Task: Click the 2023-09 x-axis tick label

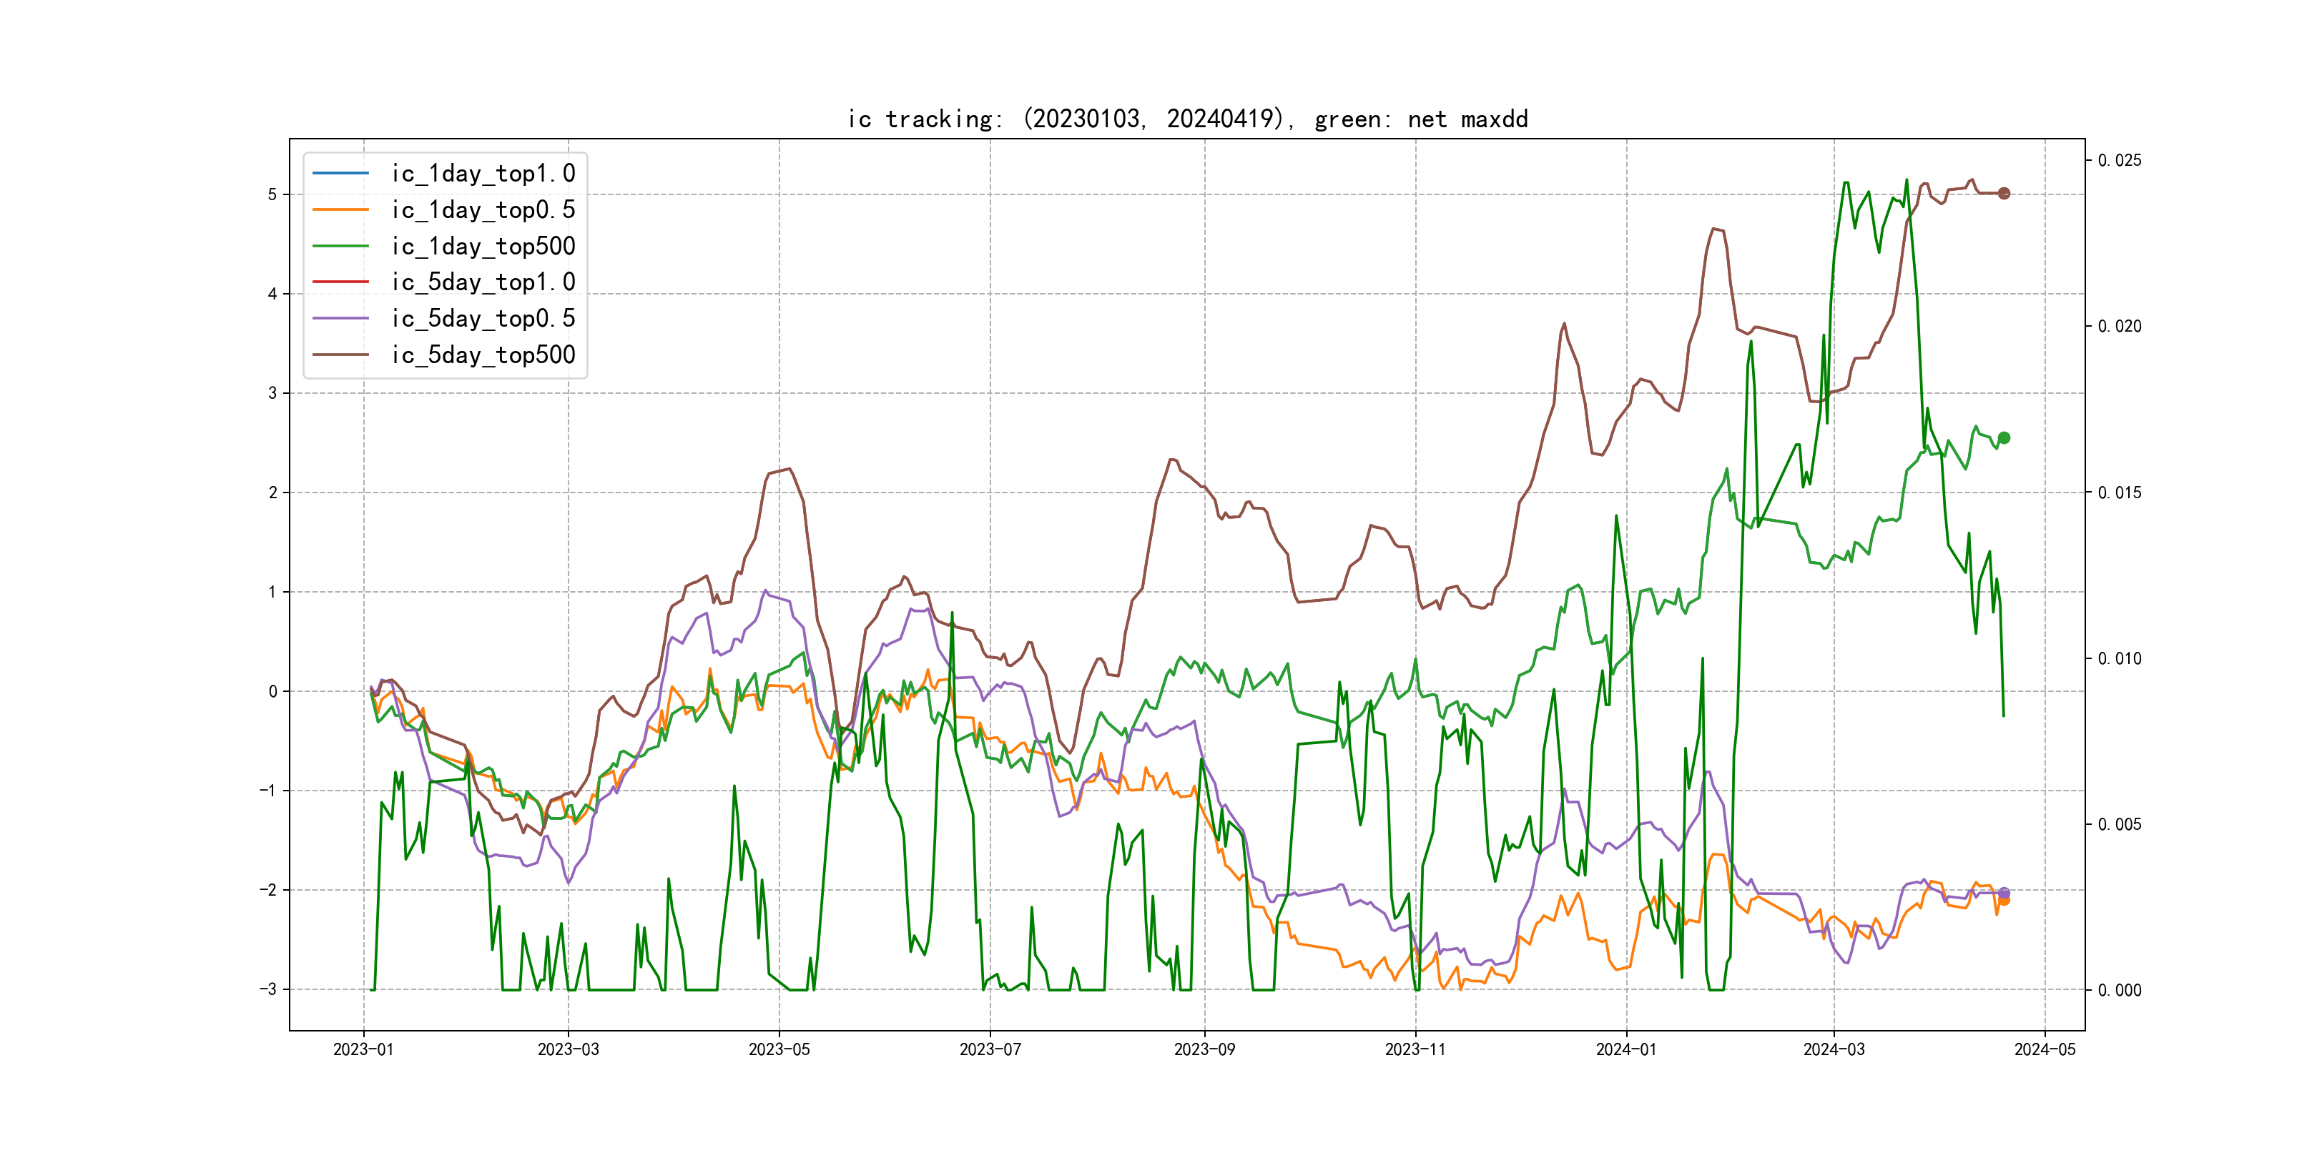Action: (1204, 1049)
